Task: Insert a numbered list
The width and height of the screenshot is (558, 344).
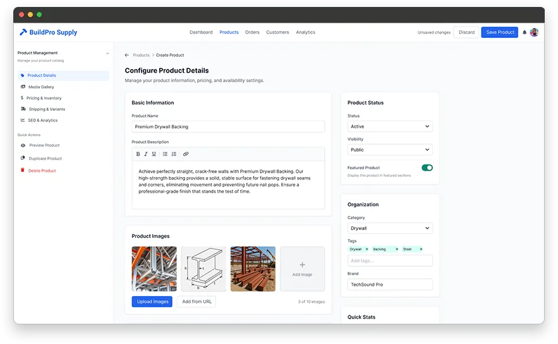Action: click(x=174, y=154)
